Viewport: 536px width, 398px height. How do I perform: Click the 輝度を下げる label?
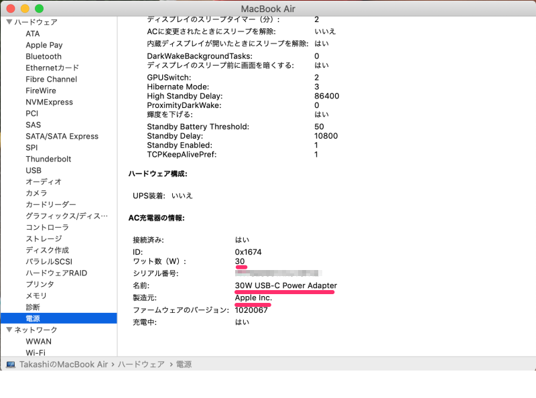tap(170, 115)
